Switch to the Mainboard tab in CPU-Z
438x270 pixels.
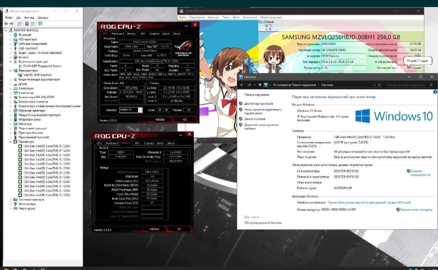[x=117, y=33]
